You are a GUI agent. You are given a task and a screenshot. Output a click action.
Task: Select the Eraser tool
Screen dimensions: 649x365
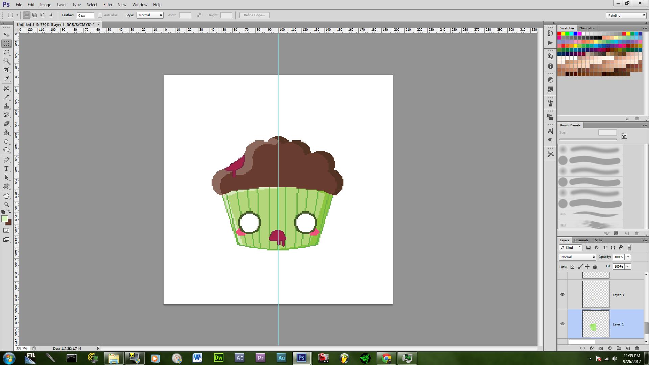(x=6, y=124)
